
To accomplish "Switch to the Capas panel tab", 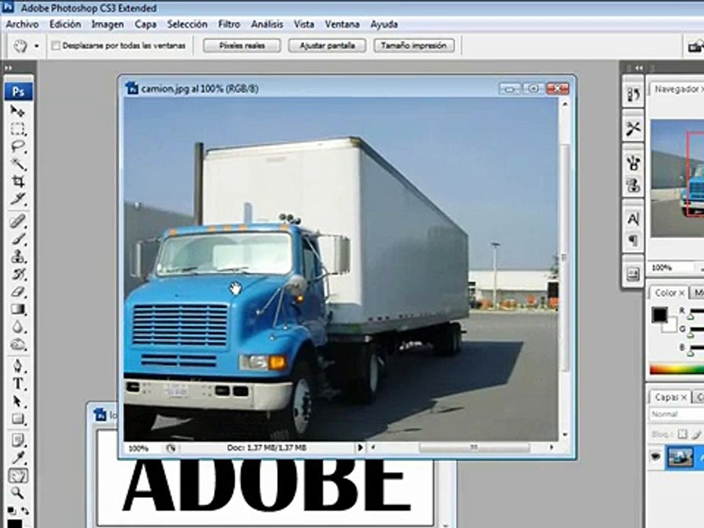I will coord(669,397).
